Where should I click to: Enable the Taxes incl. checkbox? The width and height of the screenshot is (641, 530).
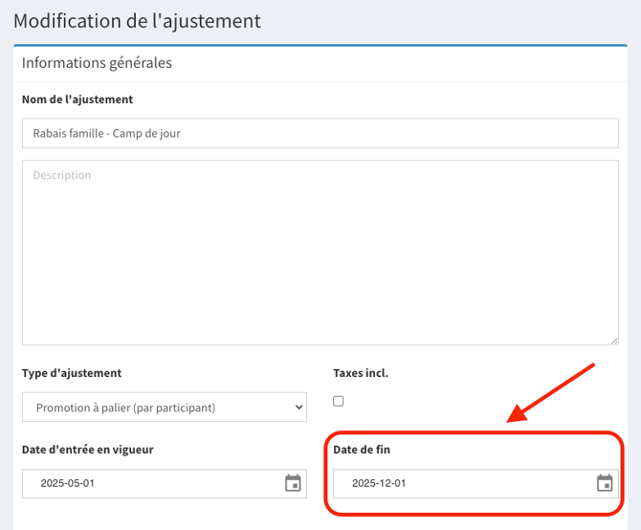[x=339, y=401]
